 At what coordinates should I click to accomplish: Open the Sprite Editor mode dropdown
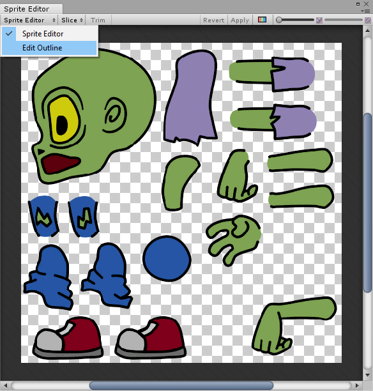coord(29,20)
